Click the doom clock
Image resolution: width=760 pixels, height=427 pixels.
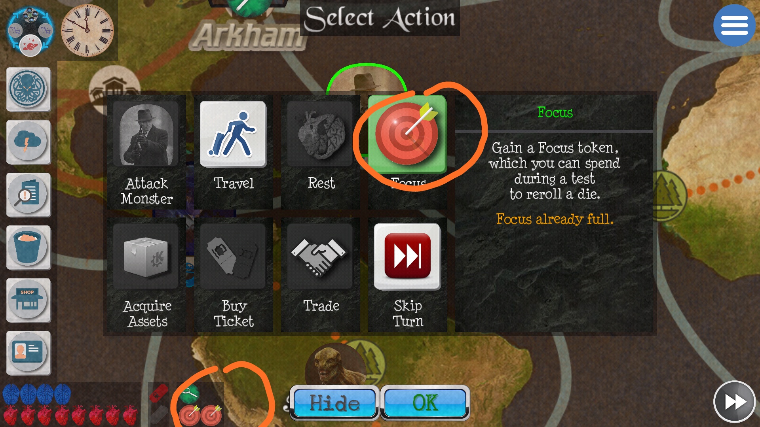(x=87, y=30)
